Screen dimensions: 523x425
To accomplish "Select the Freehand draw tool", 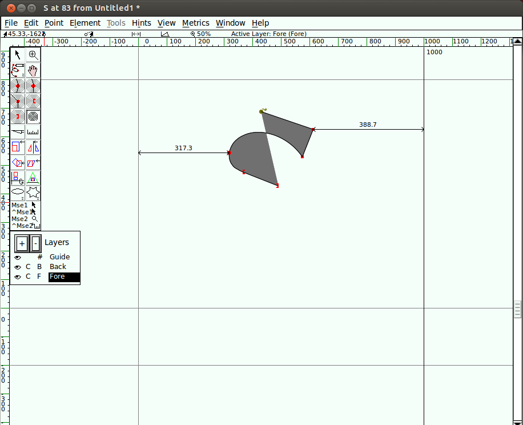I will point(18,70).
